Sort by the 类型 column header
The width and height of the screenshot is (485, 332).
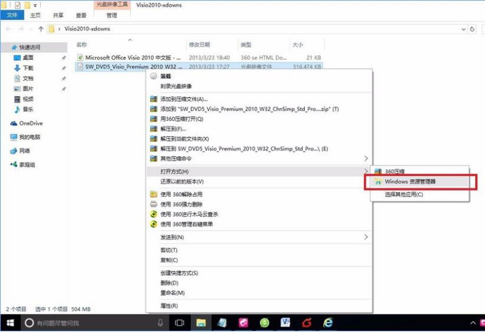pos(246,45)
